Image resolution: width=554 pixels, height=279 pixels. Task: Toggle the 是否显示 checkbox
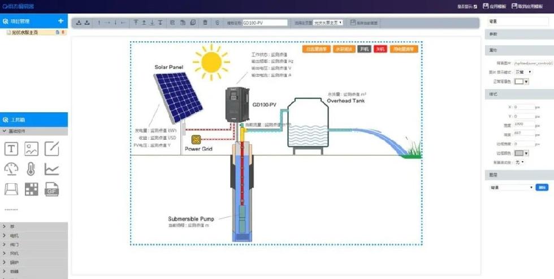click(x=475, y=6)
